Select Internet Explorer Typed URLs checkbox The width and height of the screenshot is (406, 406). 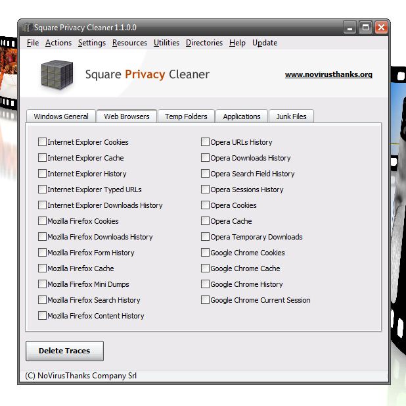[x=42, y=190]
